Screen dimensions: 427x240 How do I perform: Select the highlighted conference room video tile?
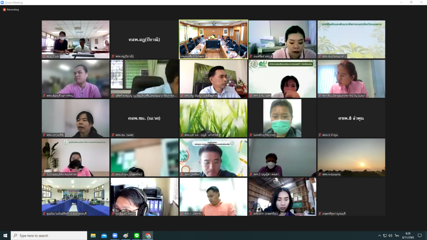(213, 39)
